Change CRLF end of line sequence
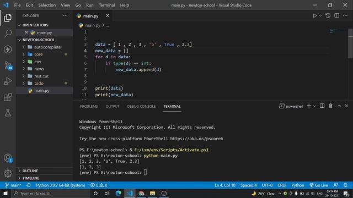Image resolution: width=353 pixels, height=198 pixels. [x=282, y=185]
